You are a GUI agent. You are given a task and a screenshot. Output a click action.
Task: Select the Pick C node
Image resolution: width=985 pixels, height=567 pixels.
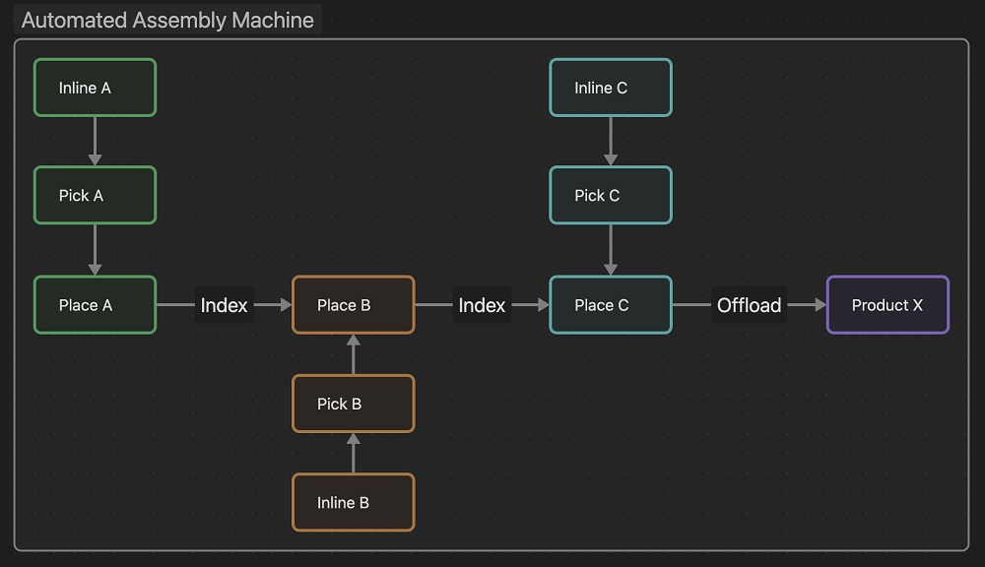[x=611, y=195]
